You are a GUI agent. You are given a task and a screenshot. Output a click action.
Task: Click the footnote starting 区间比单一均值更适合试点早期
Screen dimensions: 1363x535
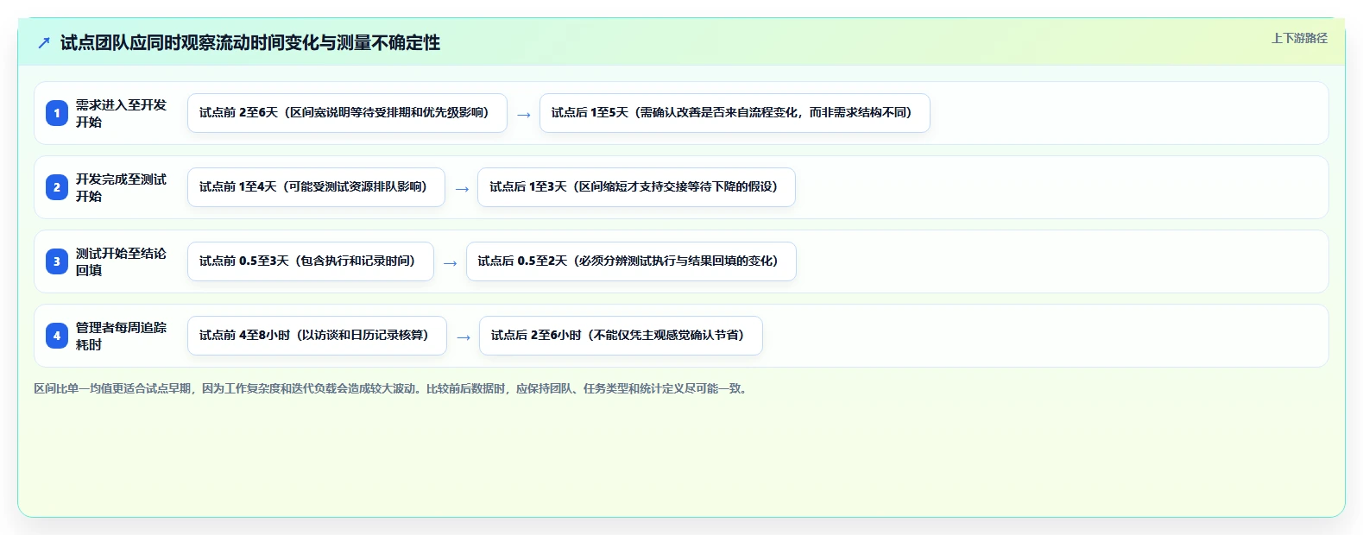point(393,388)
